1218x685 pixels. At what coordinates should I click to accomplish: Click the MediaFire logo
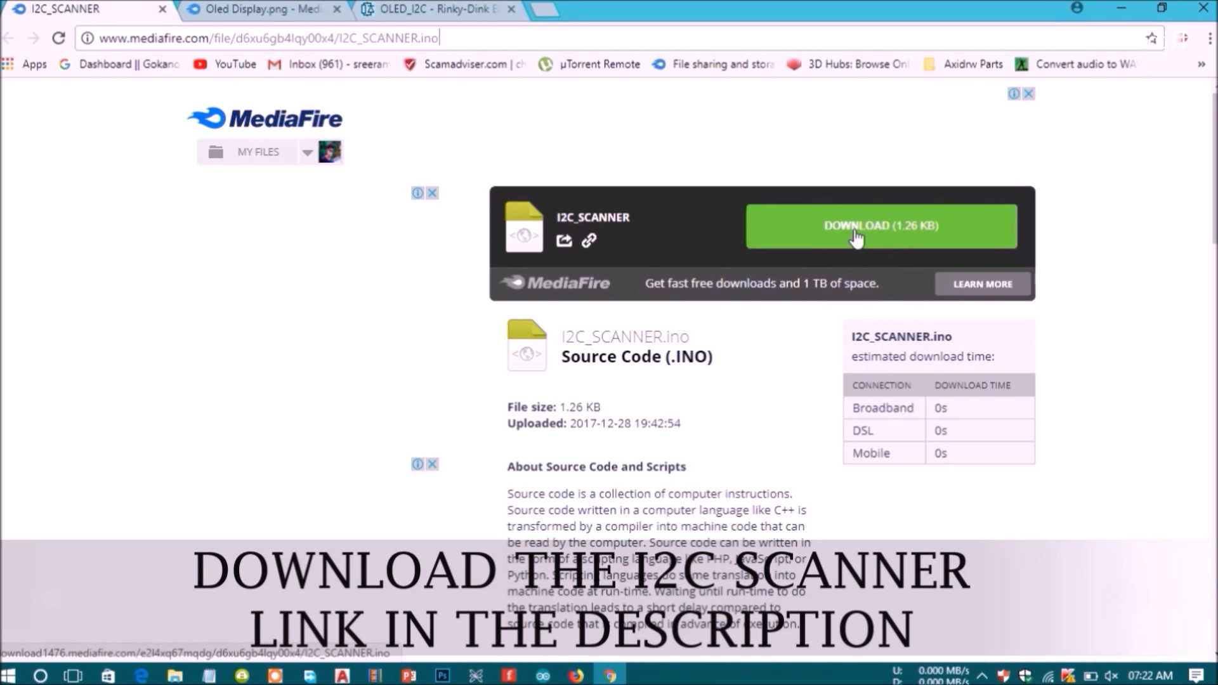tap(264, 118)
